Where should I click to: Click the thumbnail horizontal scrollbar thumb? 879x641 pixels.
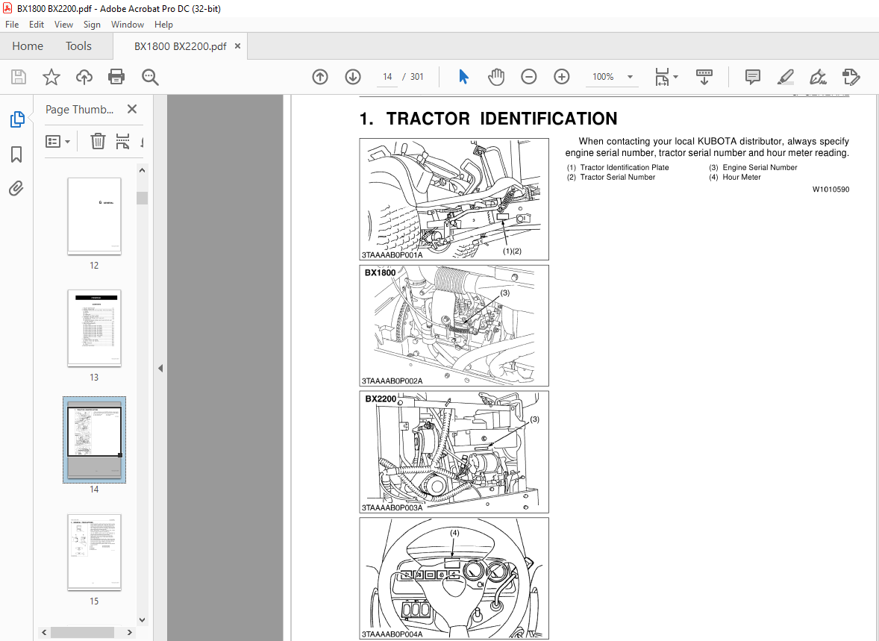coord(82,632)
